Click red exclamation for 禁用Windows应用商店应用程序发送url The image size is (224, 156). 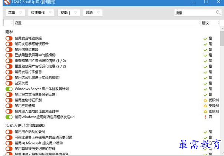205,117
